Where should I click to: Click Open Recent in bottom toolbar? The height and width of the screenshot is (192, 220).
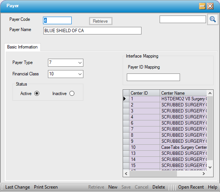191,187
